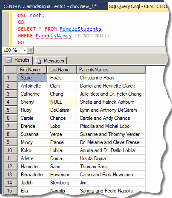Select the SQLQuery1.sql tab
This screenshot has width=172, height=198.
click(x=138, y=6)
